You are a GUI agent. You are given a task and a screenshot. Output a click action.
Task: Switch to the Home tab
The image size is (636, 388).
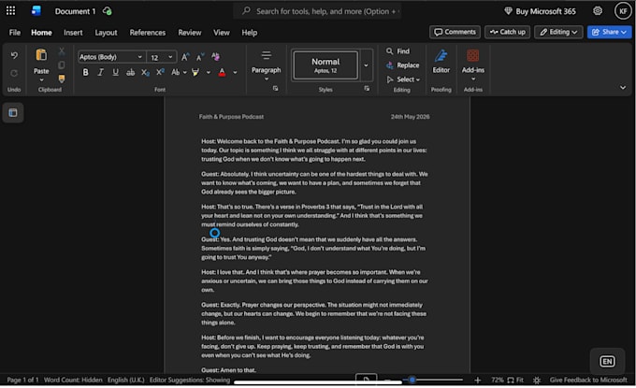tap(41, 33)
